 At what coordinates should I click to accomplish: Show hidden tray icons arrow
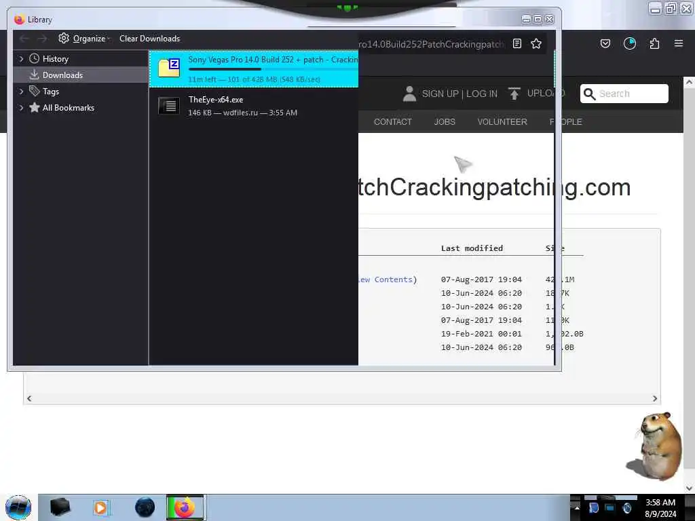577,508
